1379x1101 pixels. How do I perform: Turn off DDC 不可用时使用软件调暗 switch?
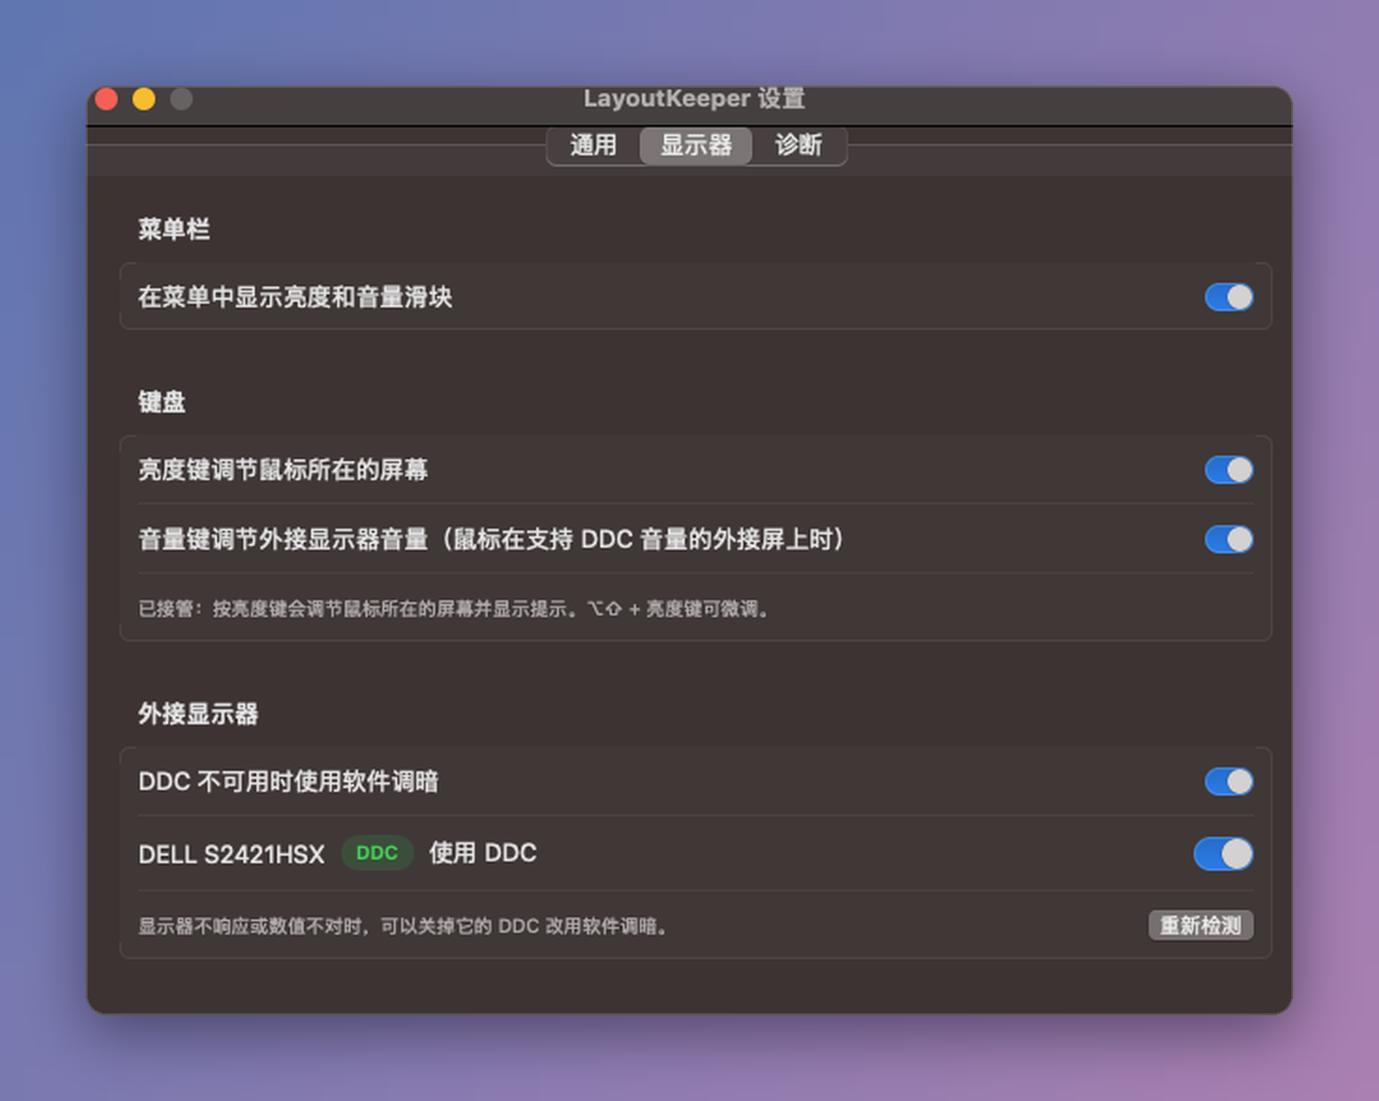point(1229,782)
